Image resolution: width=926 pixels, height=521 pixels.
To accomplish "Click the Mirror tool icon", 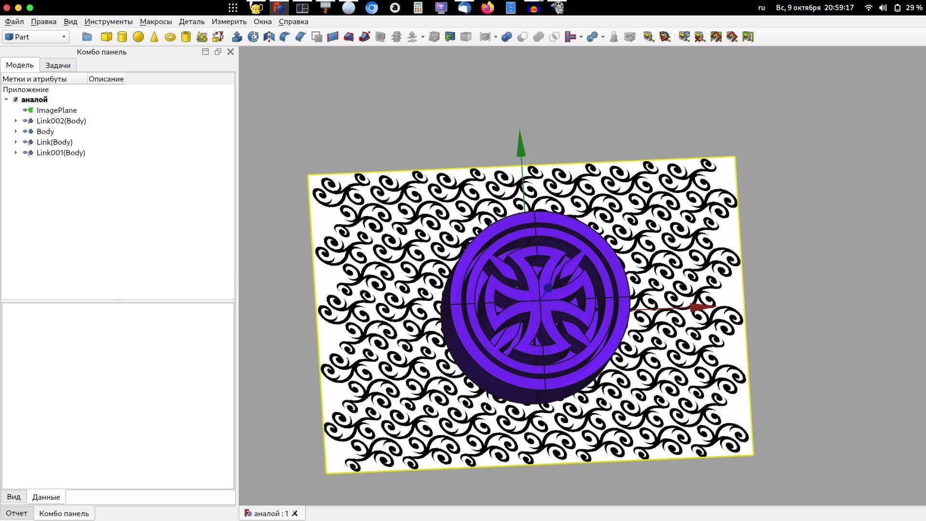I will tap(269, 37).
